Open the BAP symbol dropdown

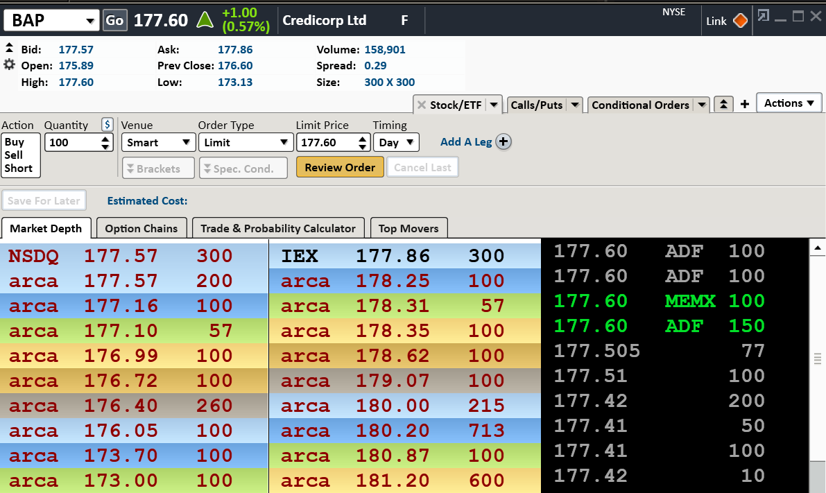click(x=90, y=21)
